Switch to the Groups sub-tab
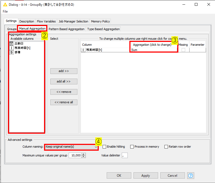This screenshot has width=215, height=183. (x=12, y=29)
